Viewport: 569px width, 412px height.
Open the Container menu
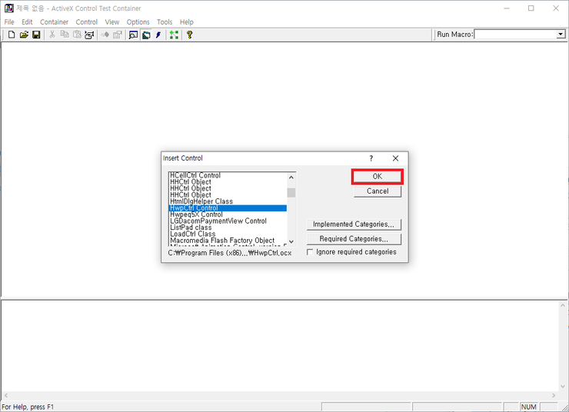54,22
